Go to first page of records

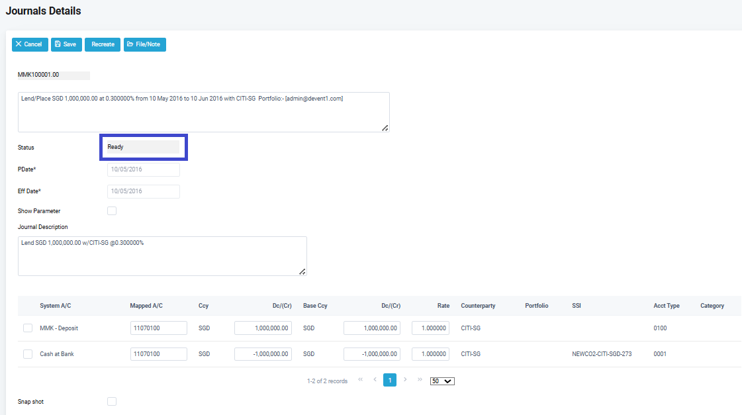[x=360, y=380]
